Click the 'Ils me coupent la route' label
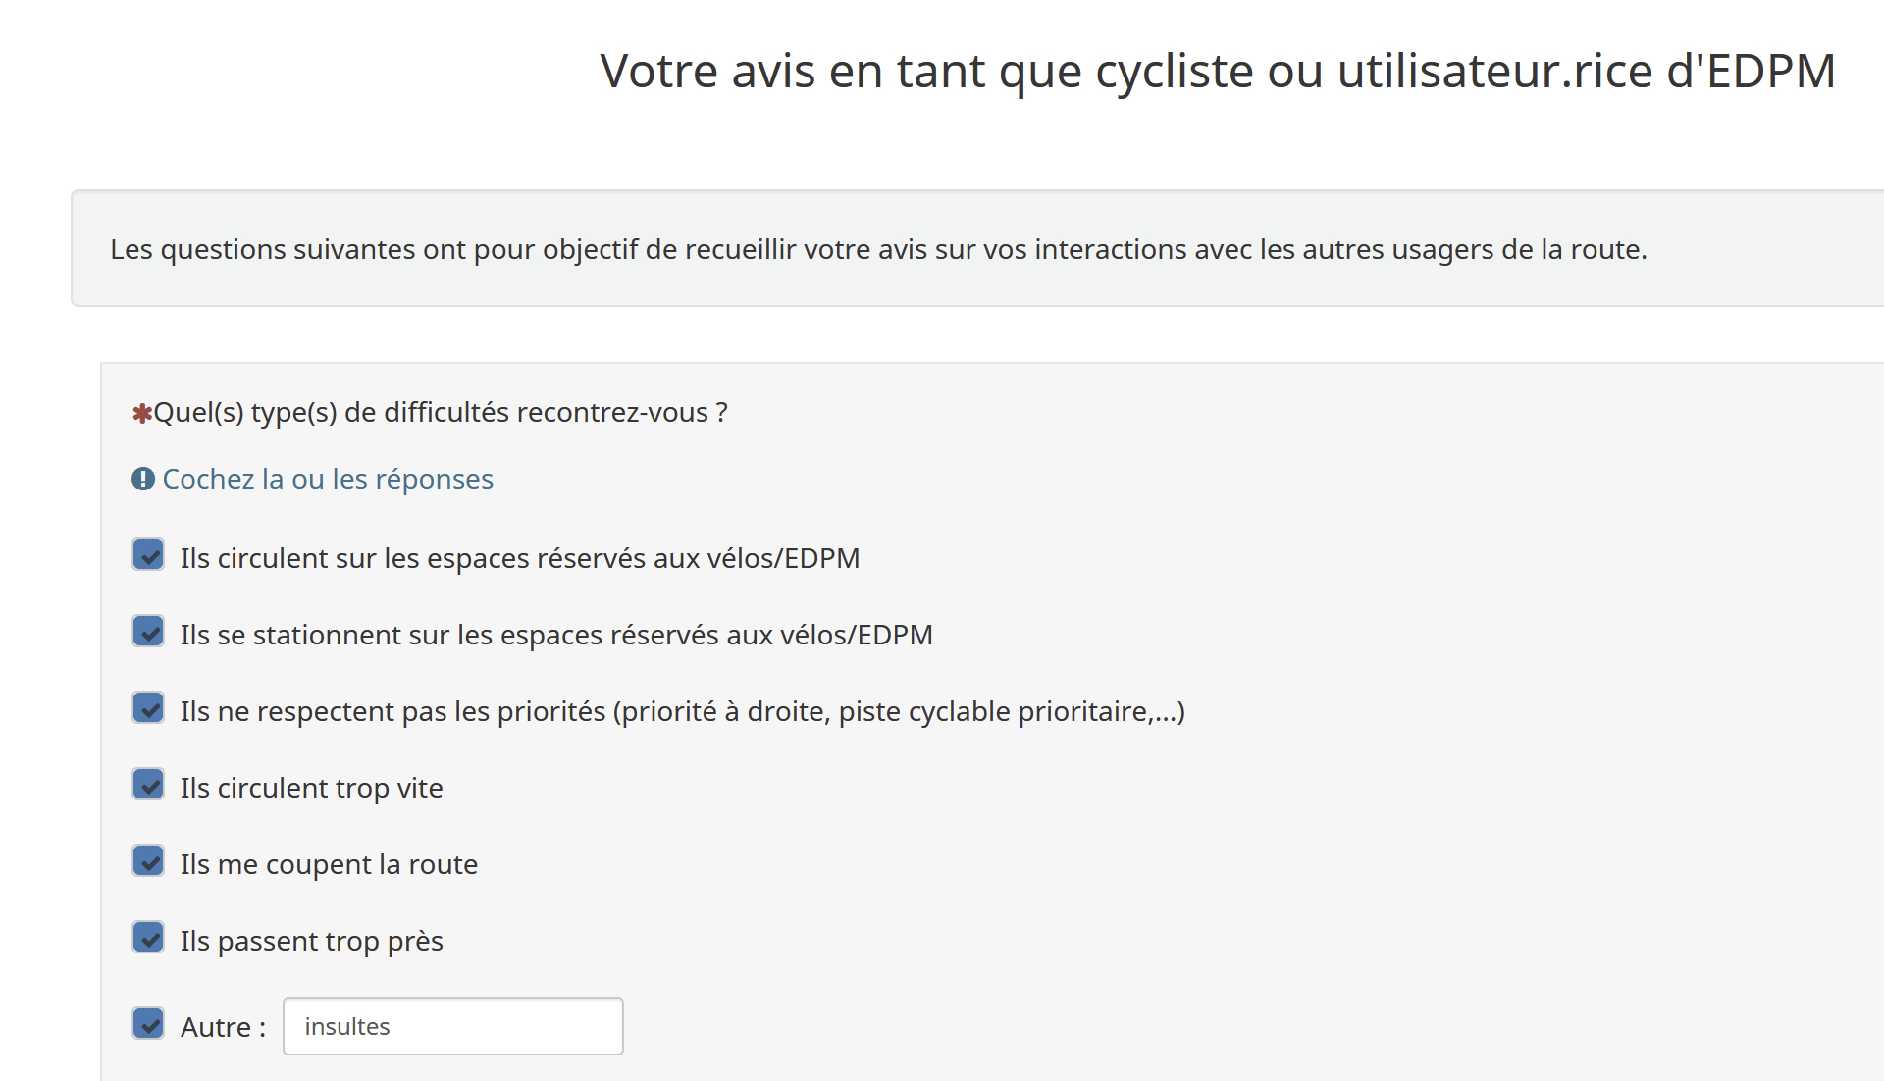 [329, 864]
